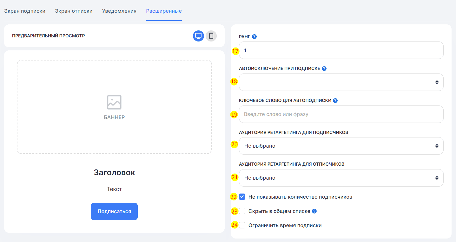This screenshot has height=242, width=456.
Task: Open Автоисключение при подписке dropdown
Action: tap(341, 82)
